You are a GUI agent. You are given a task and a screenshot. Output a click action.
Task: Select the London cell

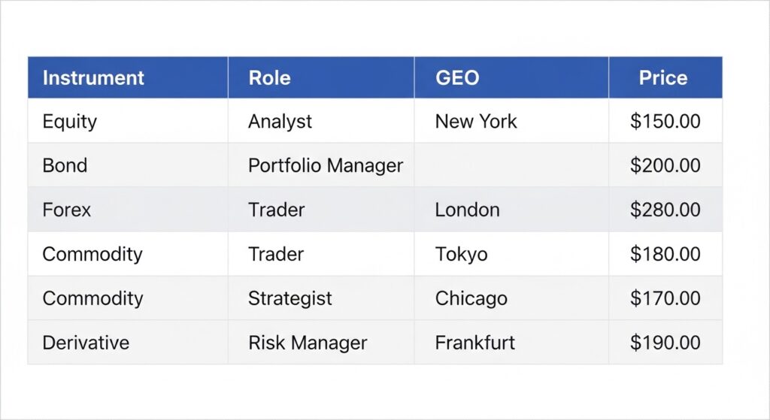tap(467, 210)
